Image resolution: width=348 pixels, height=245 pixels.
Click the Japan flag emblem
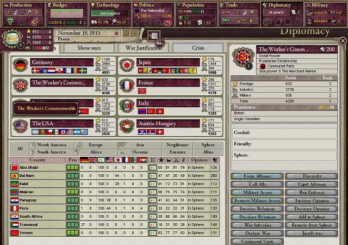coord(126,64)
